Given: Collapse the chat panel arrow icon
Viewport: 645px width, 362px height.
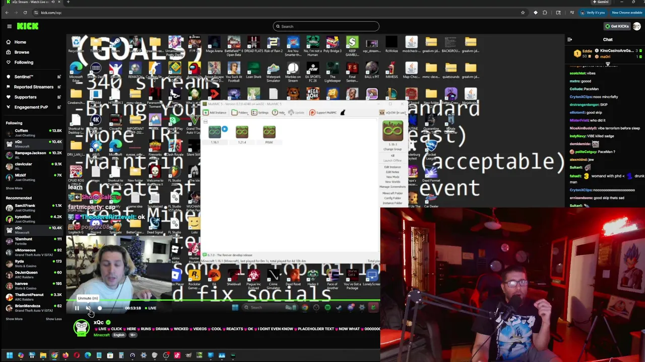Looking at the screenshot, I should (569, 40).
